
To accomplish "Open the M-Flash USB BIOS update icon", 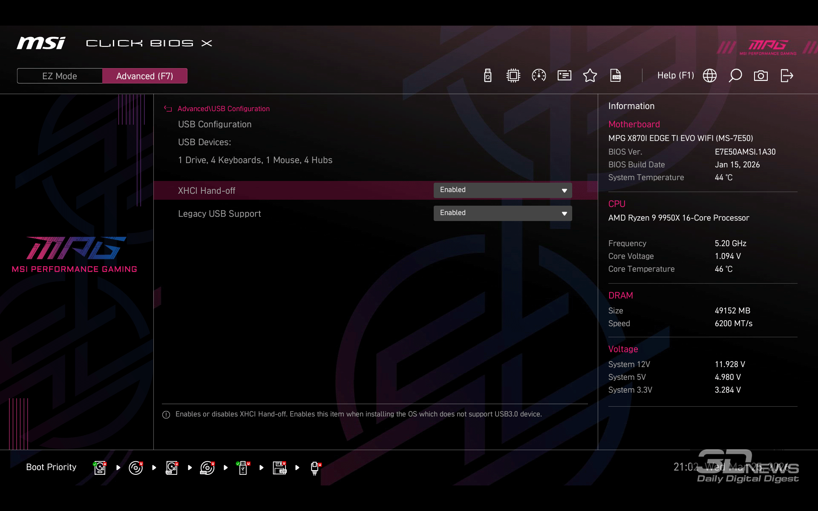I will click(488, 76).
